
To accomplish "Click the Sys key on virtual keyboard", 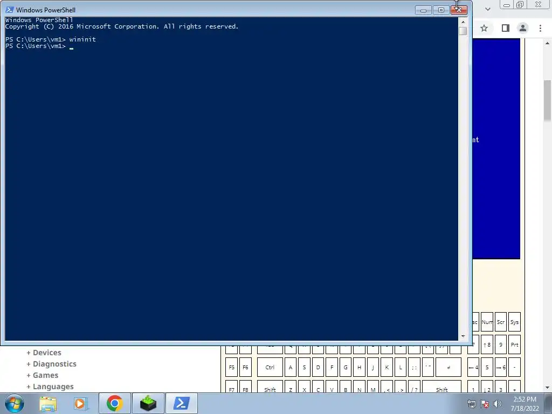I will point(514,322).
